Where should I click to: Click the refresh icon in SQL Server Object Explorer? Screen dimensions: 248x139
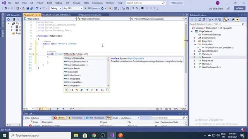tap(9, 20)
